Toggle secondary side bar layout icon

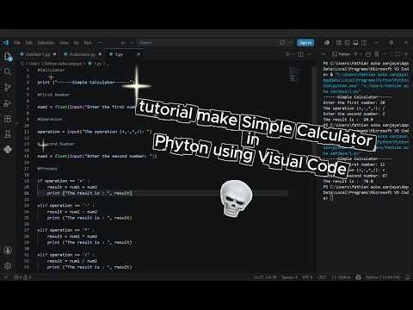pyautogui.click(x=364, y=43)
